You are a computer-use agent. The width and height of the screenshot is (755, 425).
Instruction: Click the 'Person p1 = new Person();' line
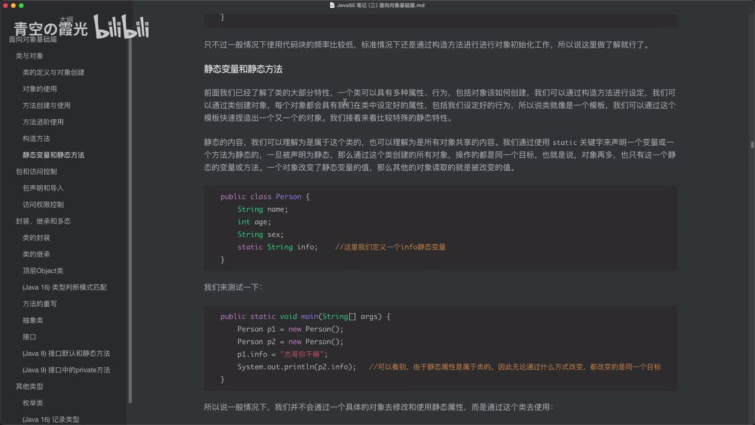point(290,329)
